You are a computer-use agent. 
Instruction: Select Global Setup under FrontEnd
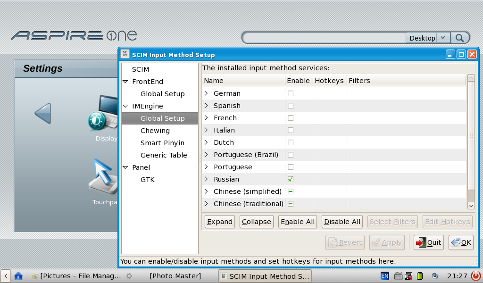pos(162,94)
